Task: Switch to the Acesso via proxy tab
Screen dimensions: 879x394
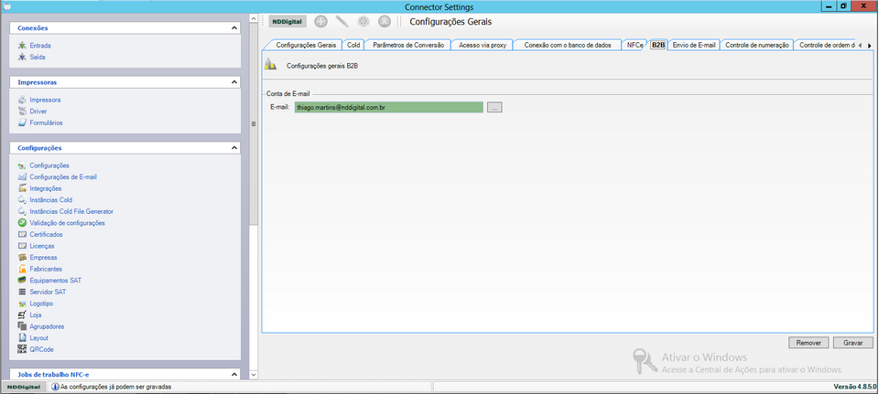Action: point(483,46)
